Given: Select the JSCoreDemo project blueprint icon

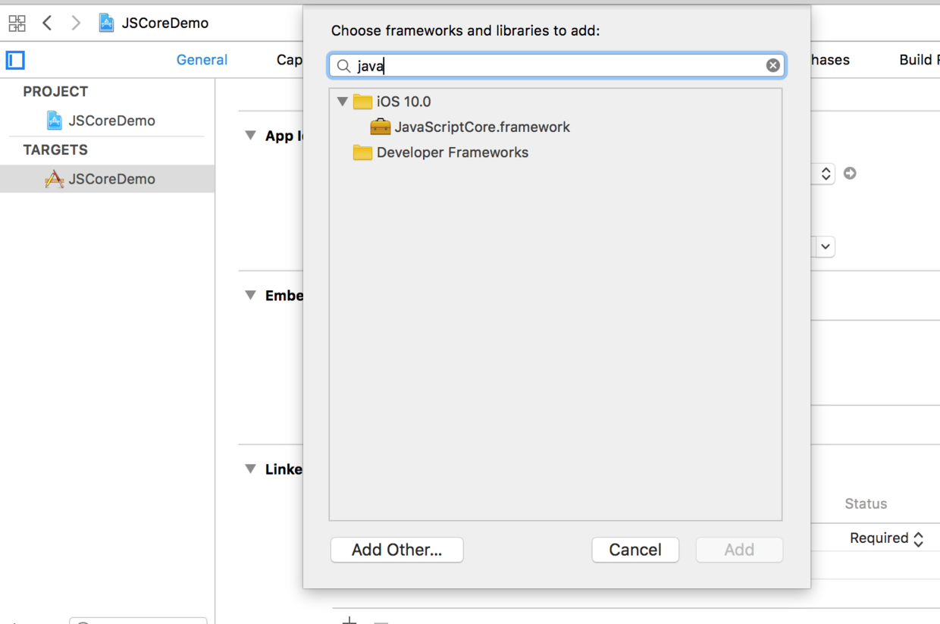Looking at the screenshot, I should [x=55, y=121].
